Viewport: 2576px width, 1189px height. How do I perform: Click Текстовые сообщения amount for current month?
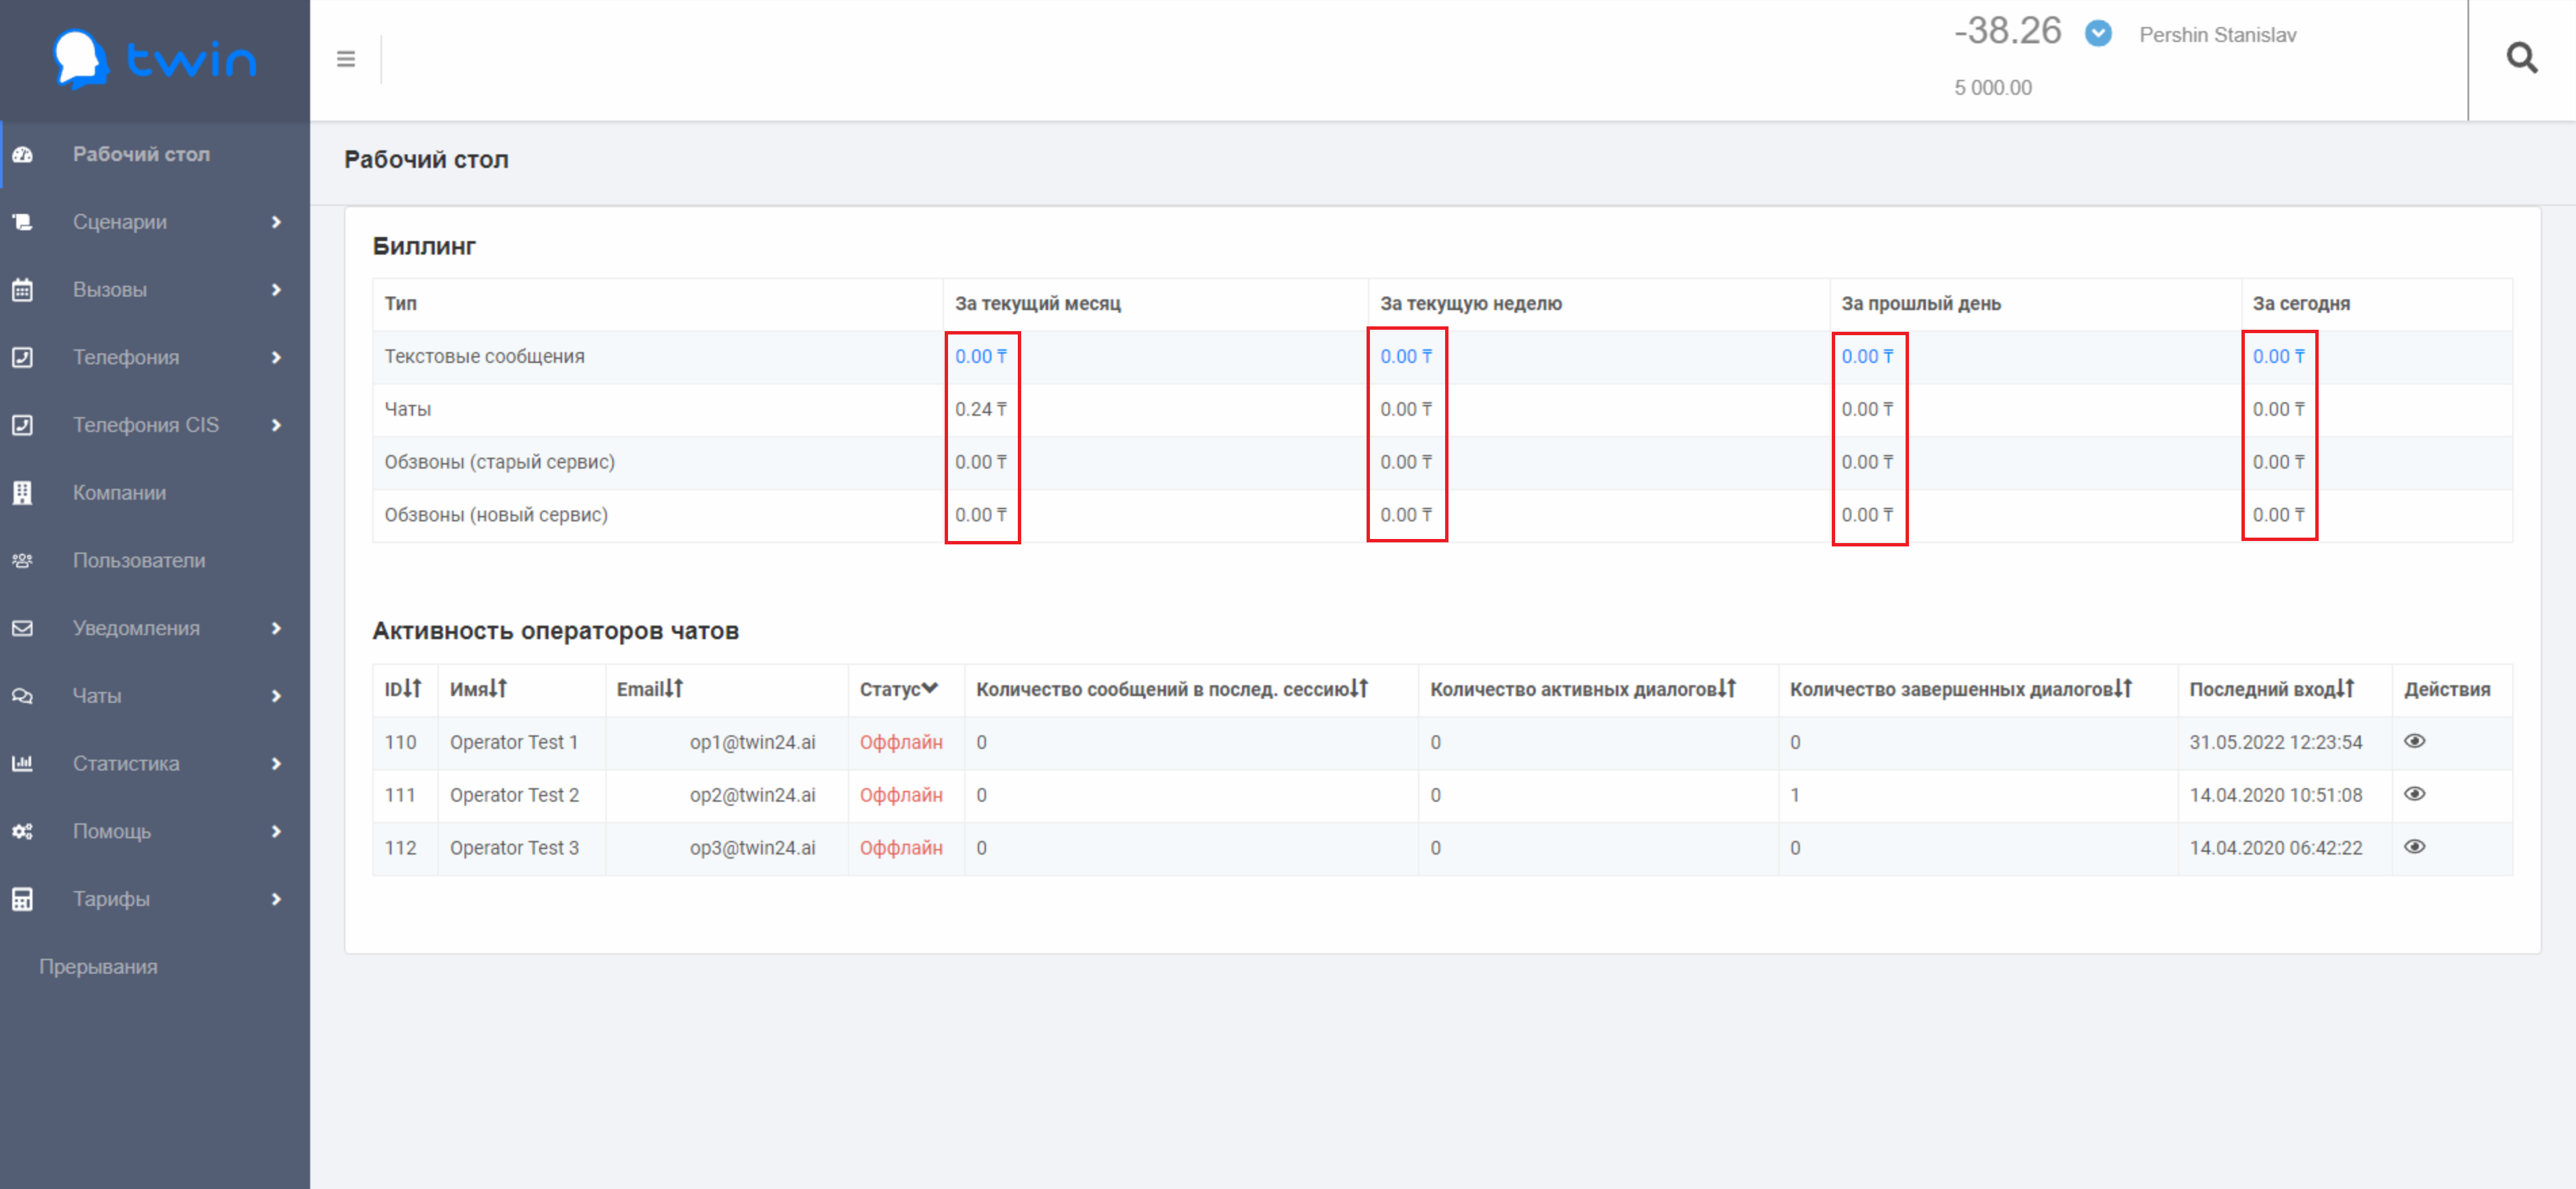(980, 357)
